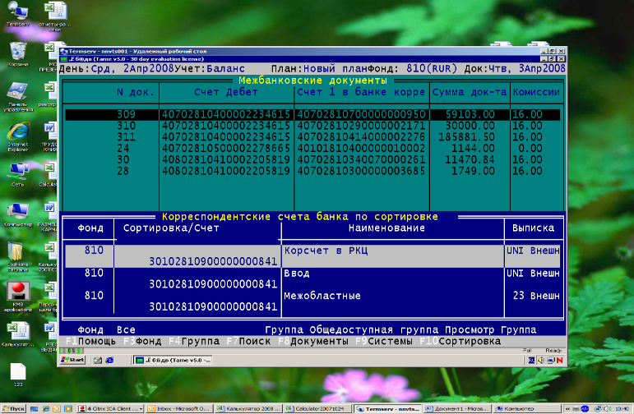This screenshot has height=414, width=634.
Task: Click F7 Поиск function key
Action: click(248, 341)
